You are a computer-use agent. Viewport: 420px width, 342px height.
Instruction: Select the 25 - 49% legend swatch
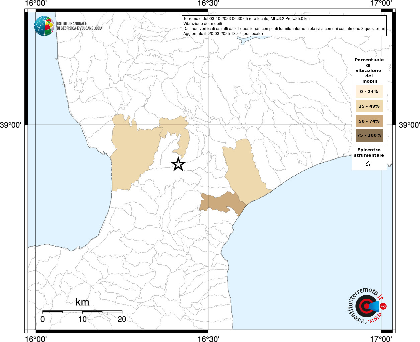[369, 106]
